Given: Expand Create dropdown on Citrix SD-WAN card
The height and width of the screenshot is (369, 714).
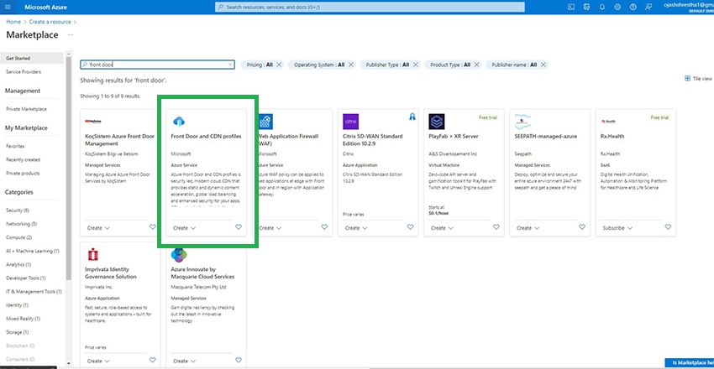Looking at the screenshot, I should tap(356, 228).
